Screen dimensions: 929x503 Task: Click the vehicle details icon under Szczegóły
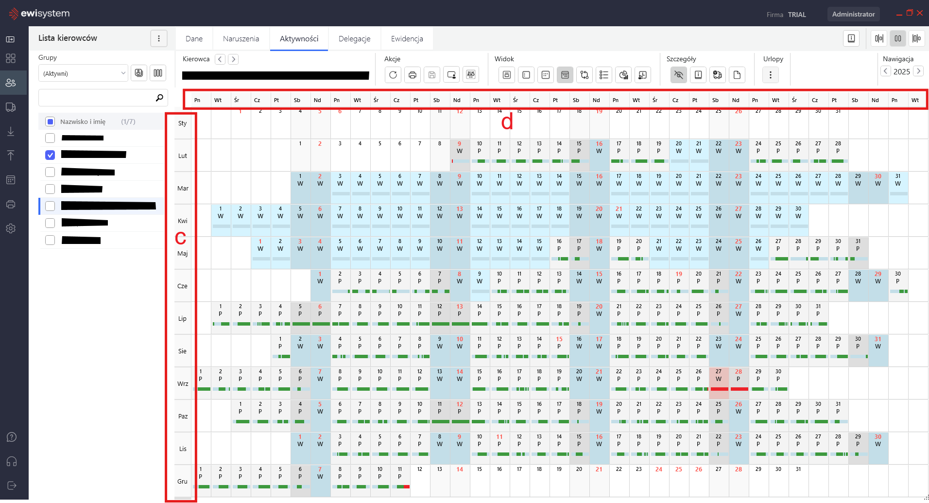(x=717, y=75)
